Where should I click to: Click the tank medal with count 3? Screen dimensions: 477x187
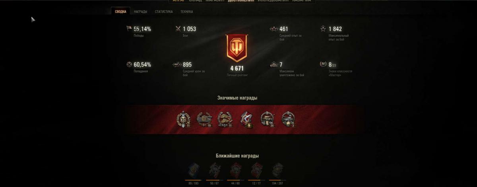[x=288, y=119]
